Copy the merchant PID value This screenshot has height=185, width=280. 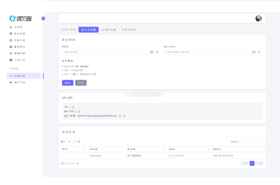(x=79, y=112)
